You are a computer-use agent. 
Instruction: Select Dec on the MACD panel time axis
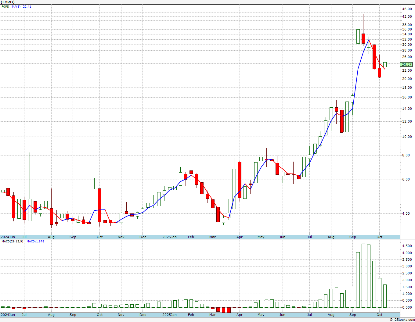[143, 315]
